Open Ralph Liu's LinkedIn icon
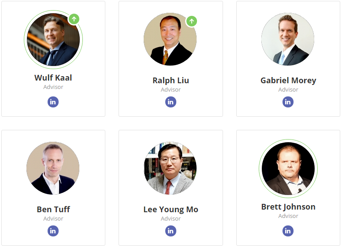 (x=171, y=102)
